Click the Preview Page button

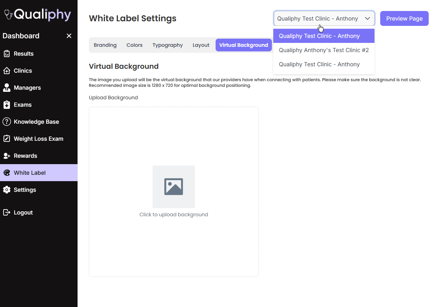(x=404, y=18)
